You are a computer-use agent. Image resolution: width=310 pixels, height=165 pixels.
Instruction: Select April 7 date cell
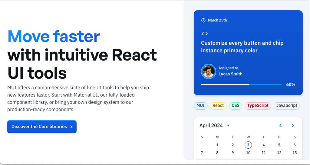click(x=202, y=153)
